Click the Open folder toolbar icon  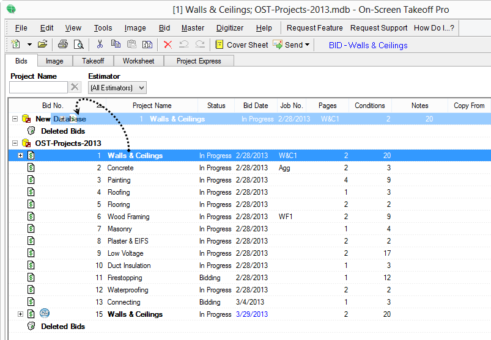pos(42,45)
